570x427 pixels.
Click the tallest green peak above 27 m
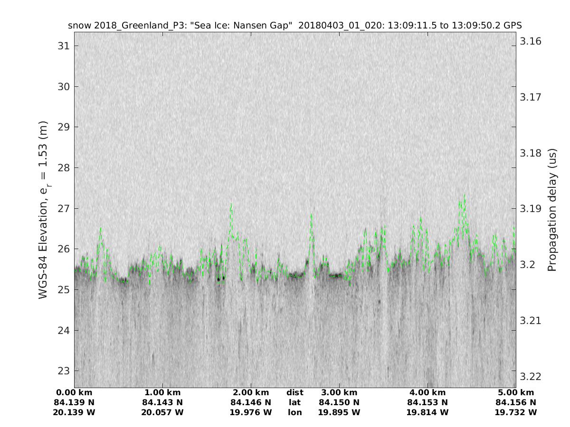464,195
